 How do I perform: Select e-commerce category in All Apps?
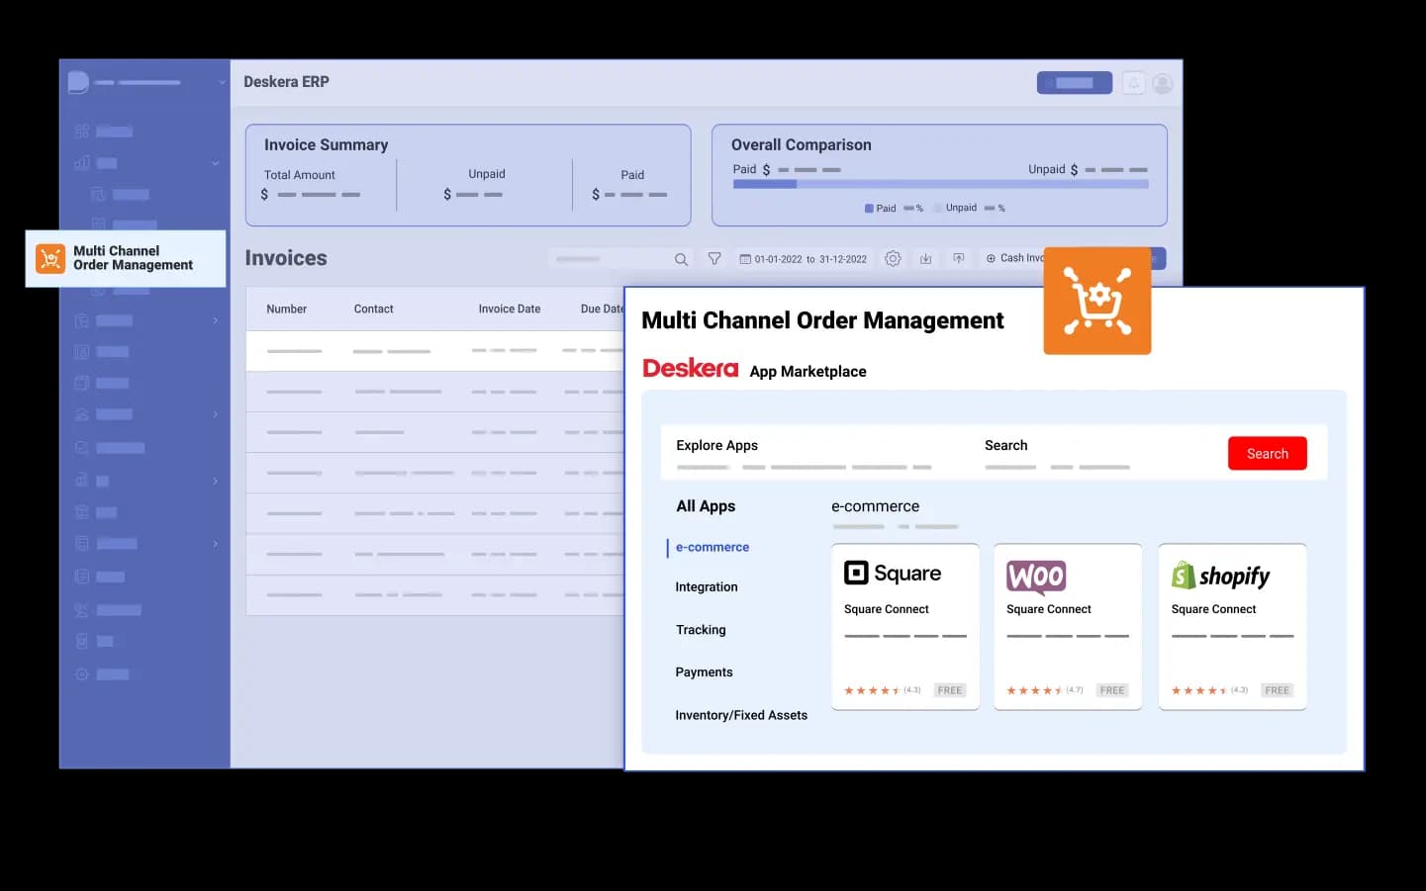pyautogui.click(x=712, y=547)
